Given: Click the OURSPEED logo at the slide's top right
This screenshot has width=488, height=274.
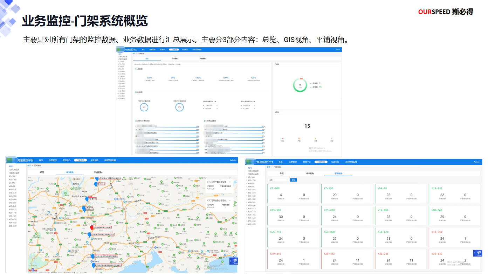Looking at the screenshot, I should (445, 12).
